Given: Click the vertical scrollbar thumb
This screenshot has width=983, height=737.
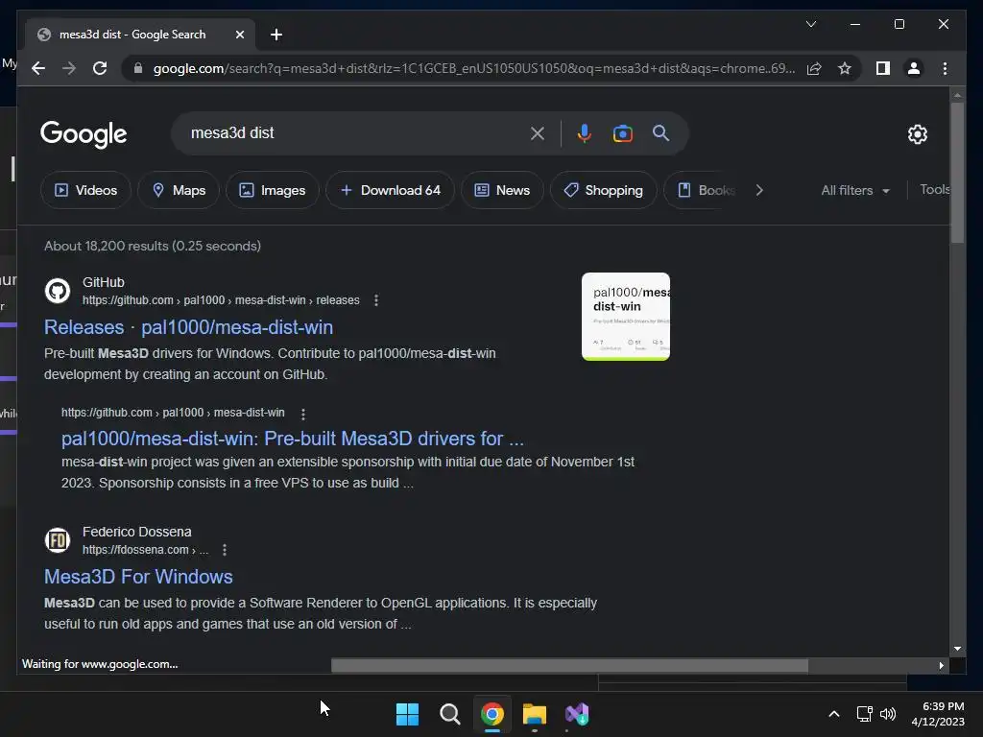Looking at the screenshot, I should pyautogui.click(x=957, y=173).
